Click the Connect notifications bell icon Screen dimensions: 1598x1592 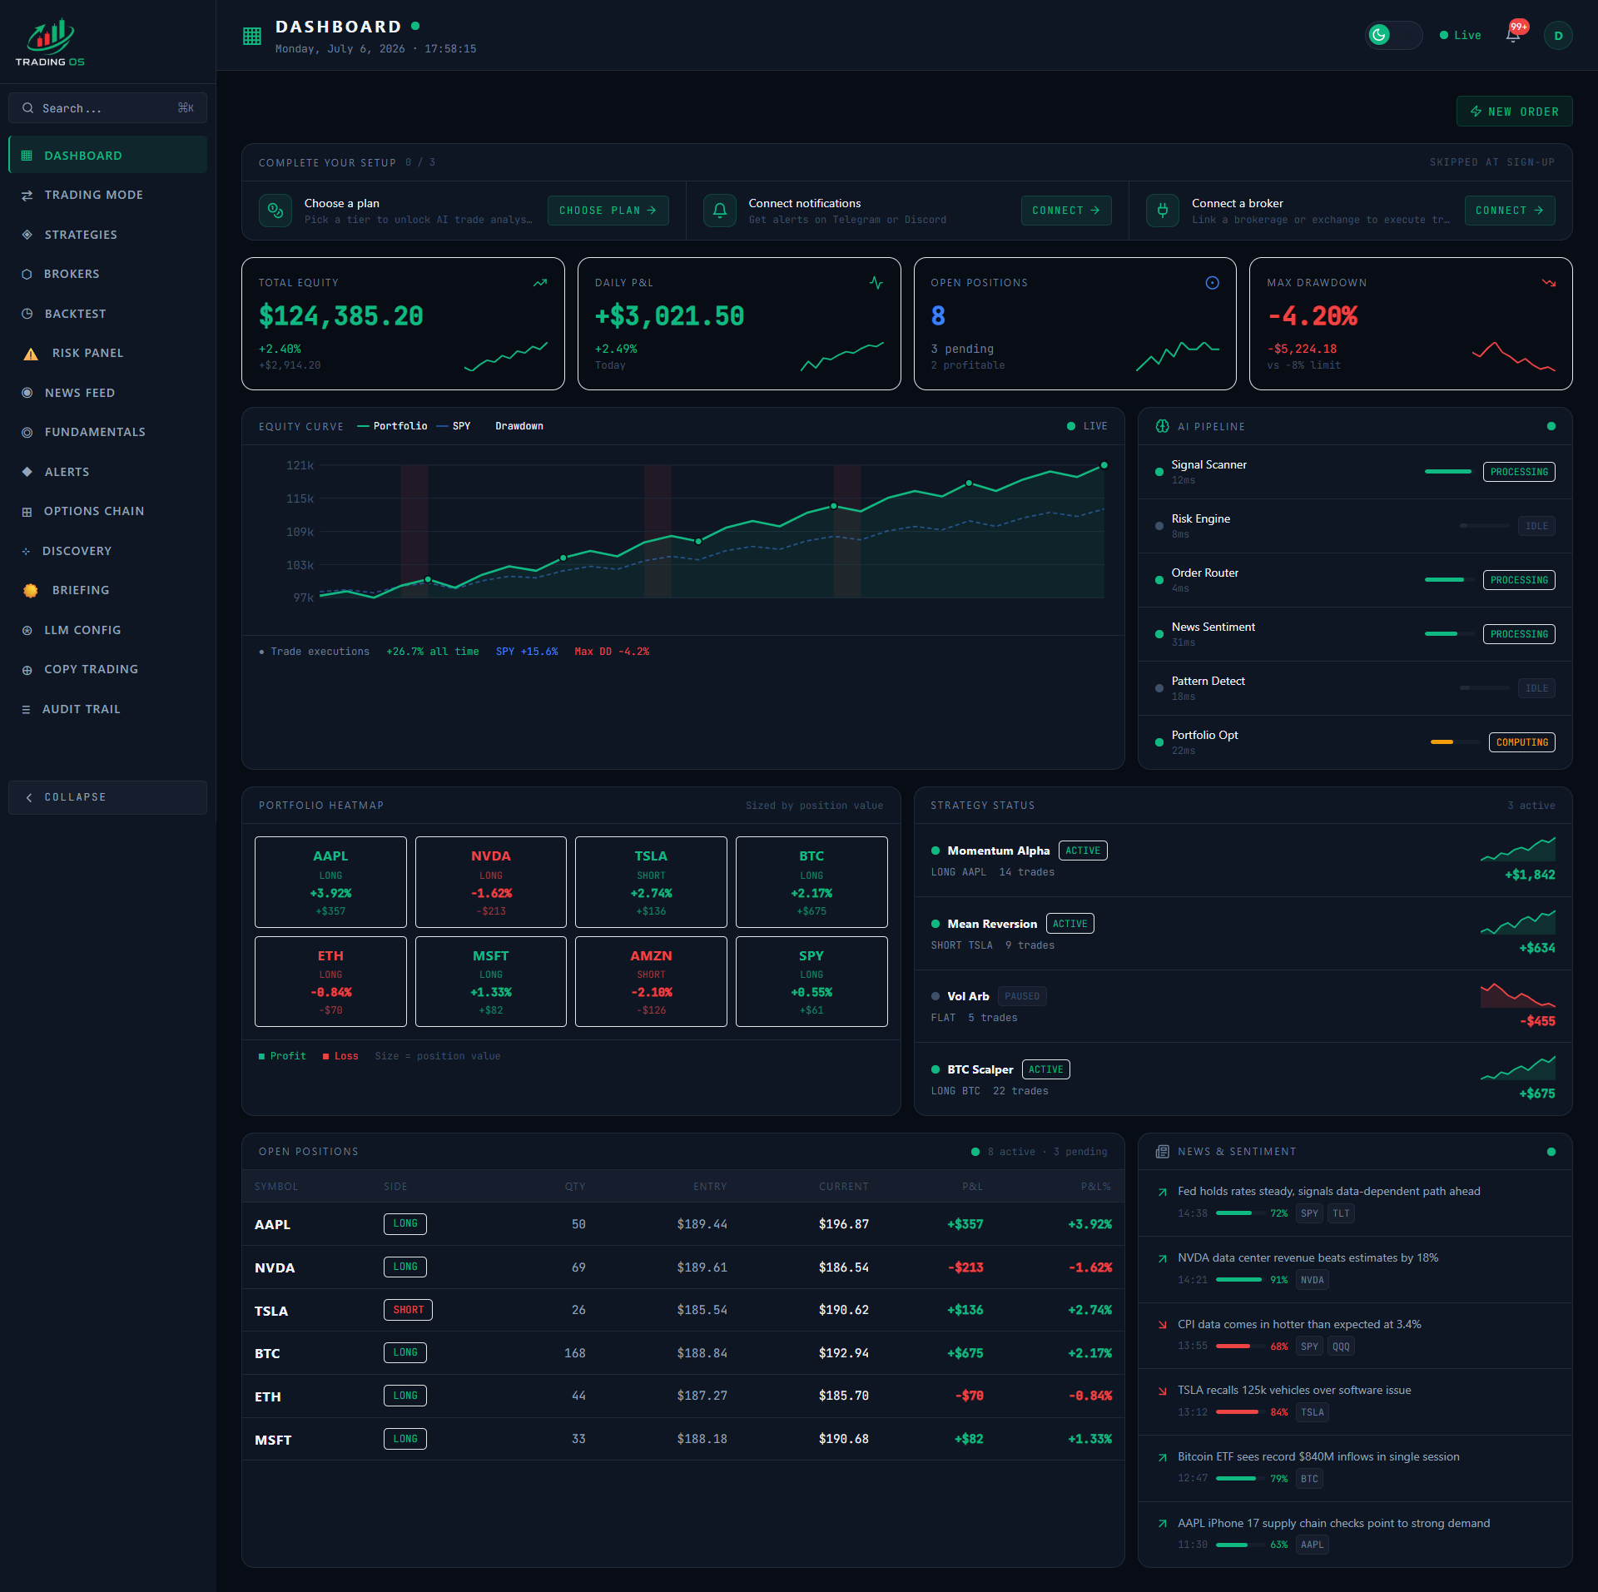[720, 211]
